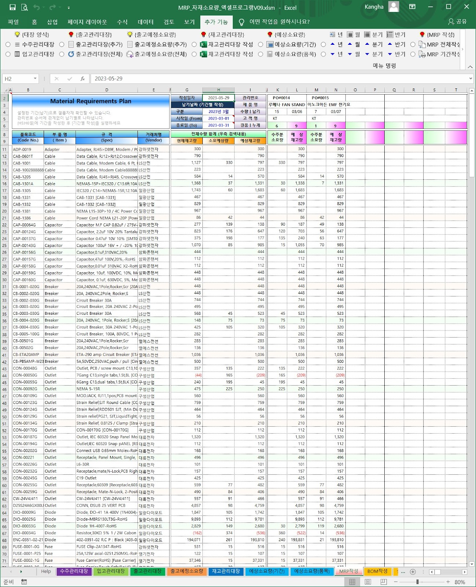Select the radio button before MRP 기간작성
Viewport: 476px width, 587px height.
[413, 54]
